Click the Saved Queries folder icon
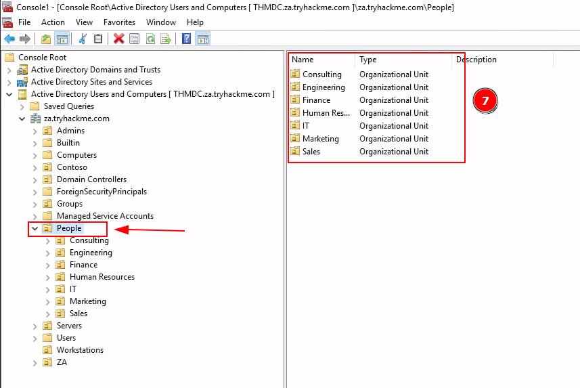 (x=35, y=106)
